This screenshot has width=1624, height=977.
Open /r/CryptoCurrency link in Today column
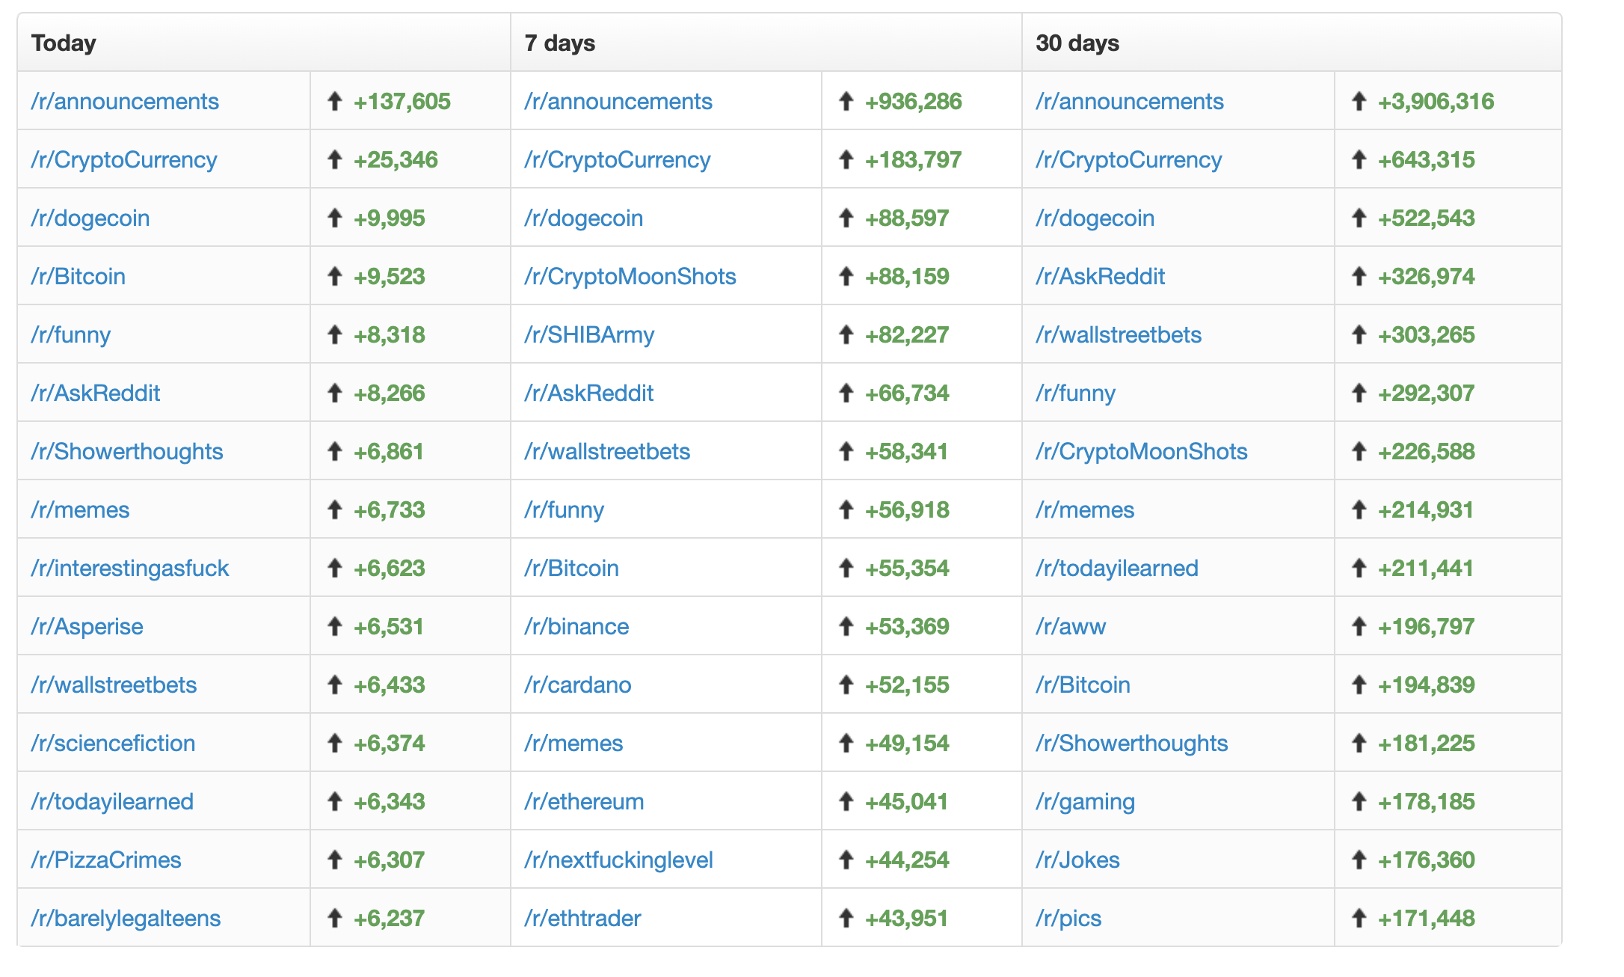coord(124,159)
